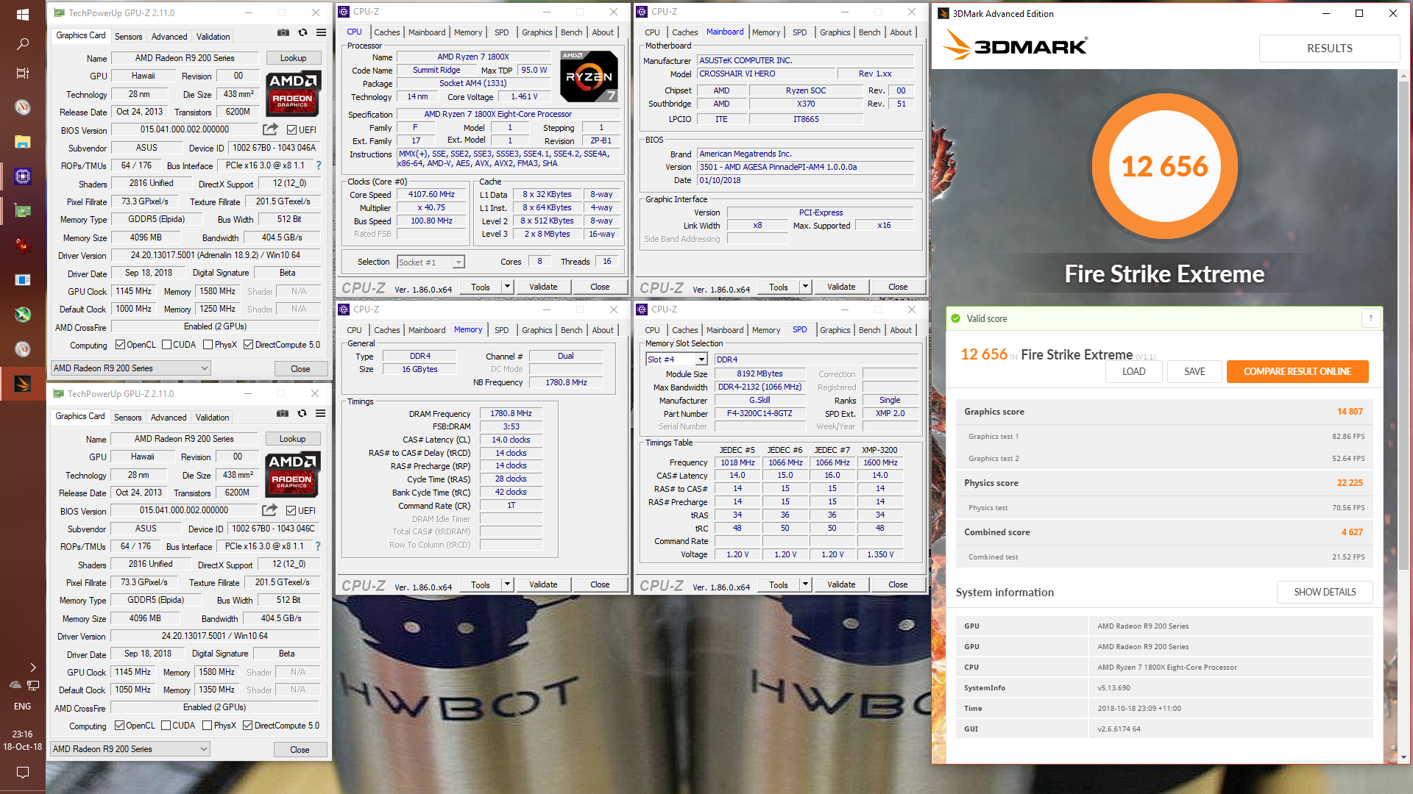Click the CPU-Z chip icon in taskbar
Image resolution: width=1413 pixels, height=794 pixels.
[22, 176]
